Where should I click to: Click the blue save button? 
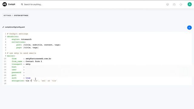(x=189, y=28)
